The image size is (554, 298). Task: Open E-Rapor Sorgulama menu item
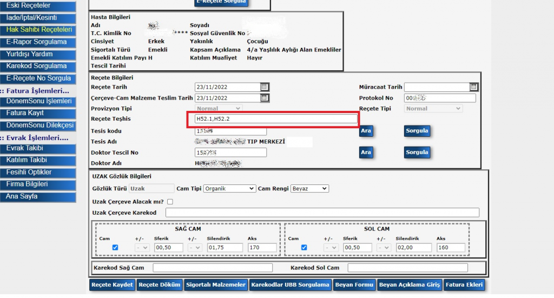[37, 42]
